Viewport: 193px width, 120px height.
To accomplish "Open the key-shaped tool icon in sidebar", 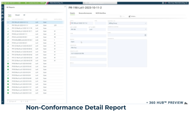I will pos(3,21).
